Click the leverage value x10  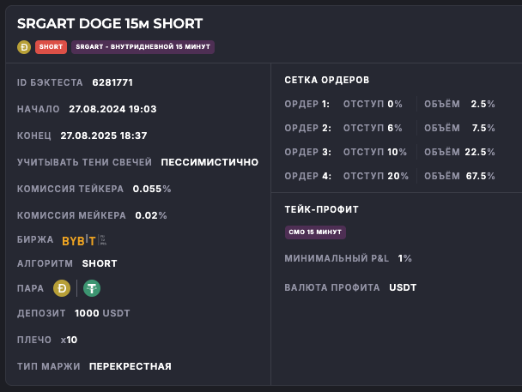(70, 340)
